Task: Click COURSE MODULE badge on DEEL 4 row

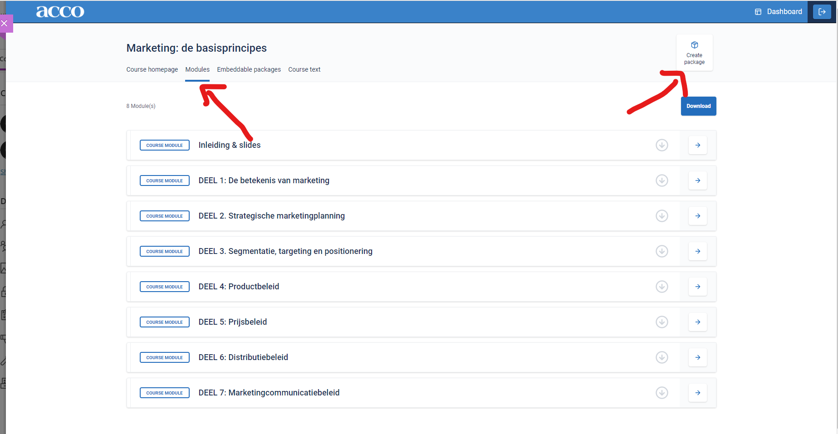Action: tap(164, 287)
